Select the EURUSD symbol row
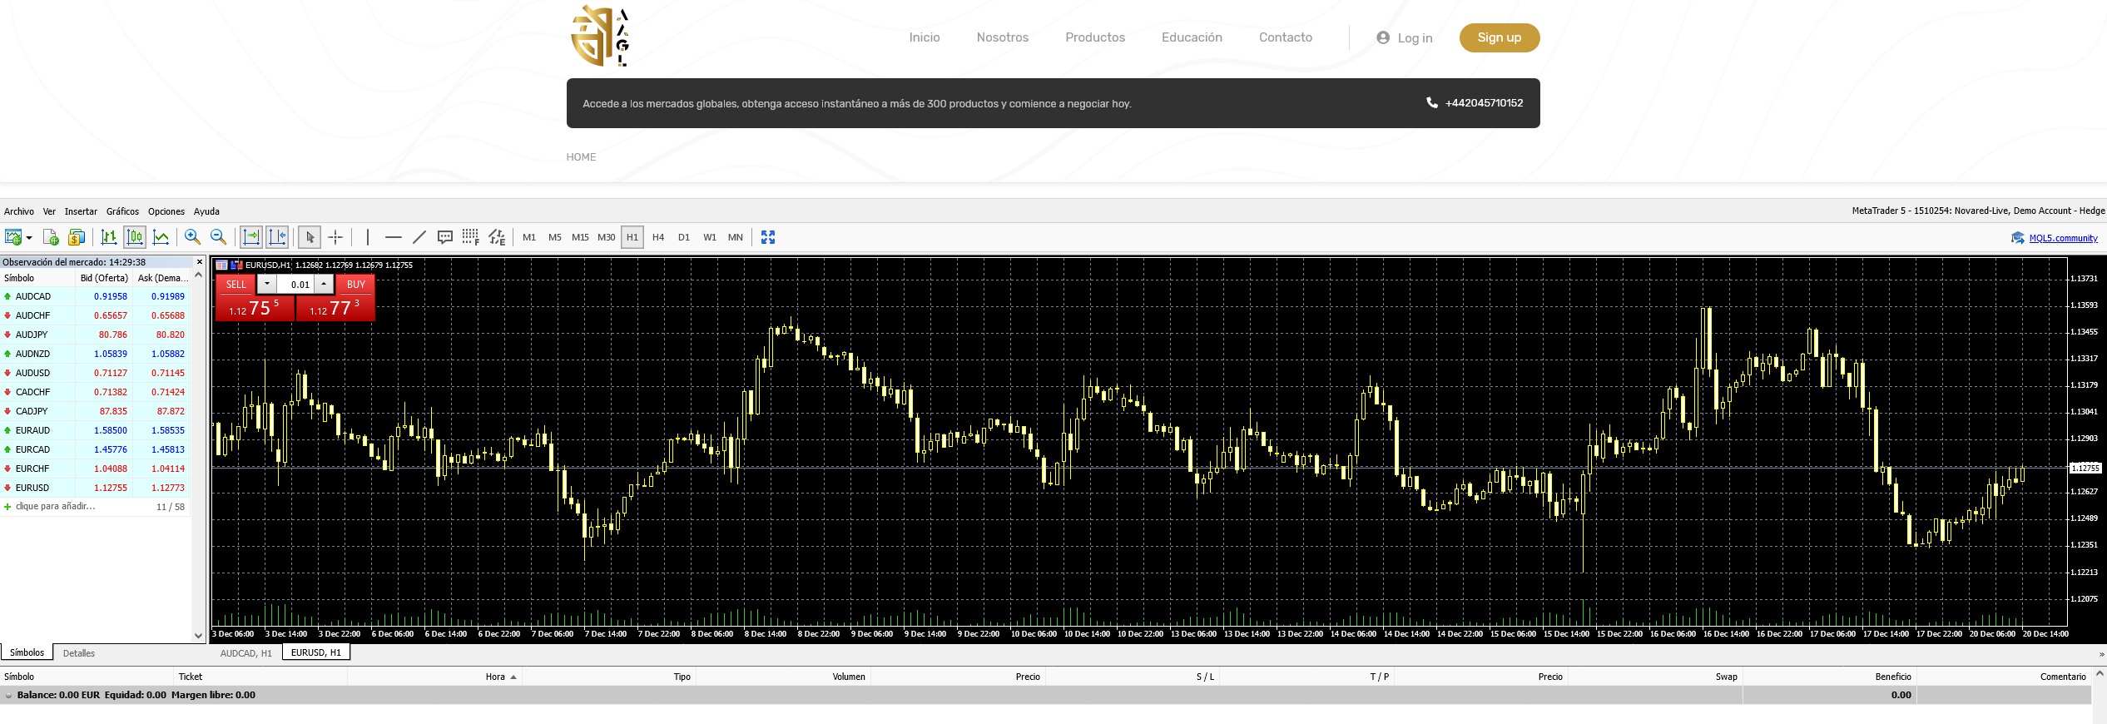Viewport: 2107px width, 724px height. (95, 488)
